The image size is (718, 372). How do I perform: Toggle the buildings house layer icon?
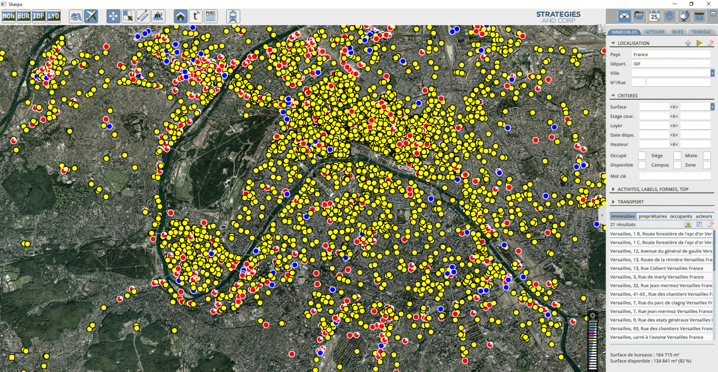[x=181, y=16]
